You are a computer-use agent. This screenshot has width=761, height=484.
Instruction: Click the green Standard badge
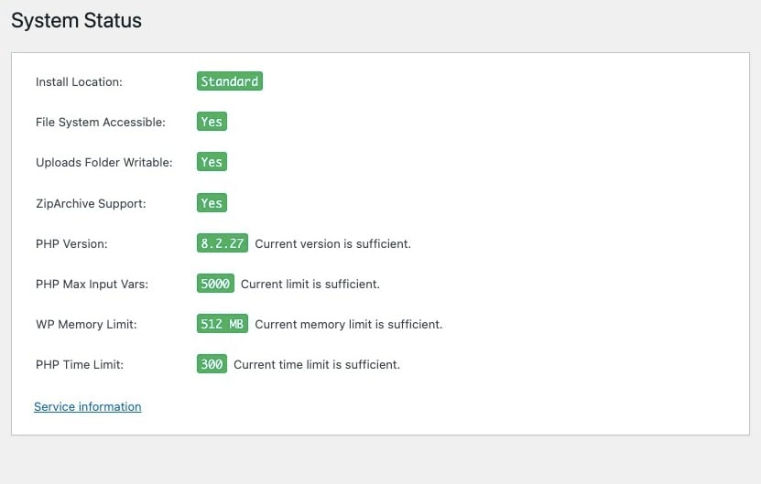click(x=230, y=81)
